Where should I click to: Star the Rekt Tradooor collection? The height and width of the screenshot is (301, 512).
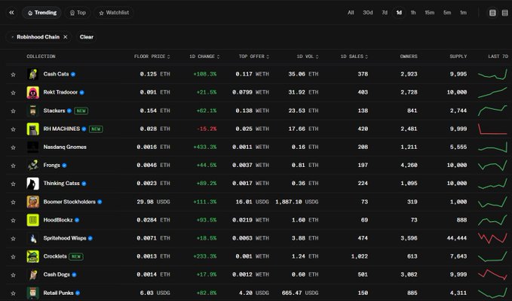tap(13, 93)
